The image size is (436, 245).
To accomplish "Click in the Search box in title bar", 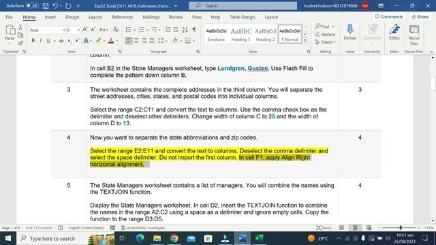I will pos(243,5).
